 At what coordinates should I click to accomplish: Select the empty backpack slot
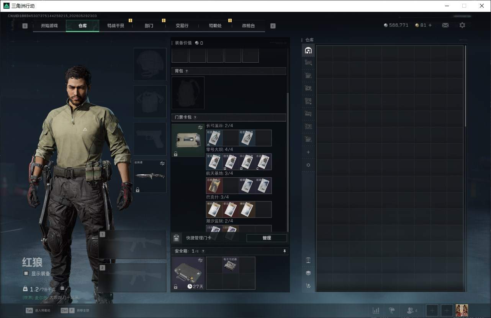click(188, 93)
